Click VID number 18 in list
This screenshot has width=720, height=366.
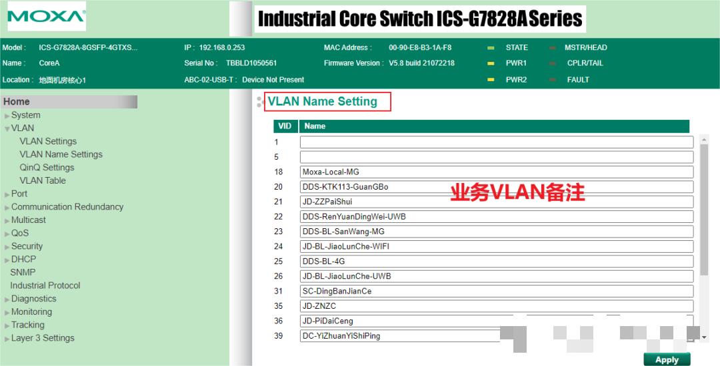coord(278,172)
